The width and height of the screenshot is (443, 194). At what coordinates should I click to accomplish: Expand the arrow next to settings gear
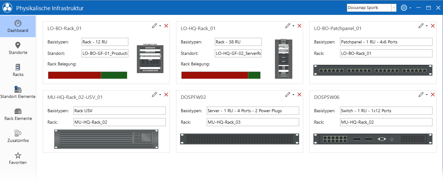[x=410, y=8]
